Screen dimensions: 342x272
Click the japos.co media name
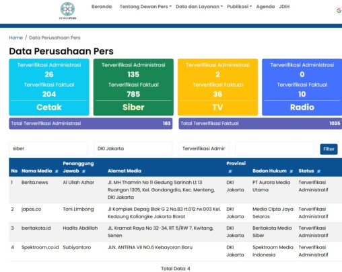point(31,210)
